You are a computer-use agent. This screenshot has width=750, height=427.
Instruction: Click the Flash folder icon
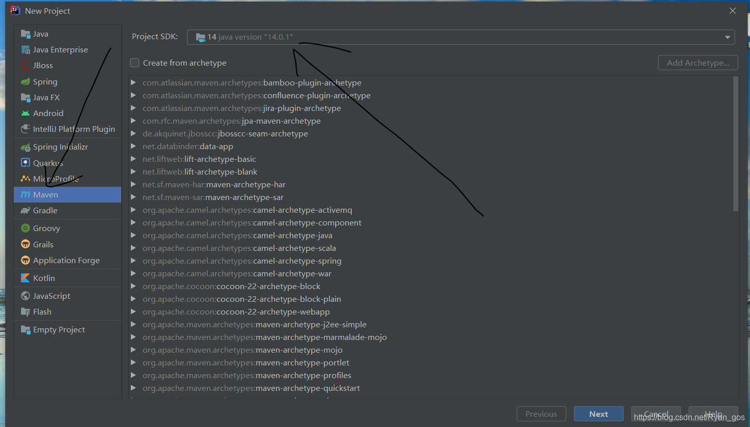(x=25, y=312)
